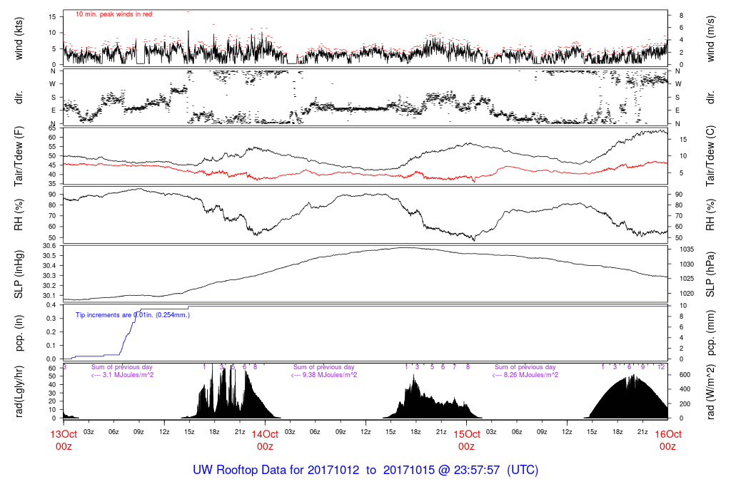
Task: Click the '10 min. peak winds in red' note
Action: pyautogui.click(x=114, y=14)
